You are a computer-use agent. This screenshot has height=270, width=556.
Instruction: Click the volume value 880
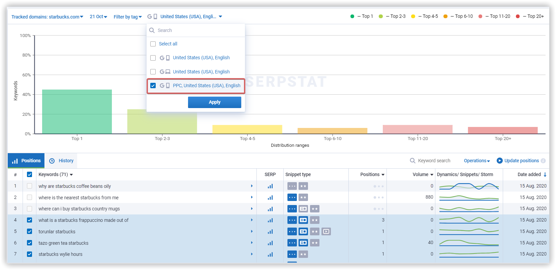click(429, 197)
